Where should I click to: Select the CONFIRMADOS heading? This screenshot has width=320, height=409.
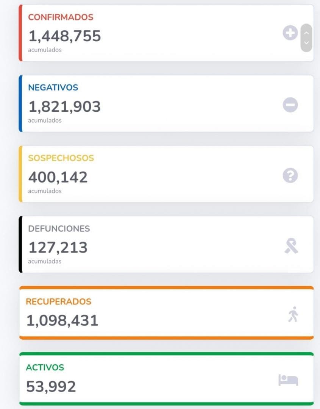61,17
